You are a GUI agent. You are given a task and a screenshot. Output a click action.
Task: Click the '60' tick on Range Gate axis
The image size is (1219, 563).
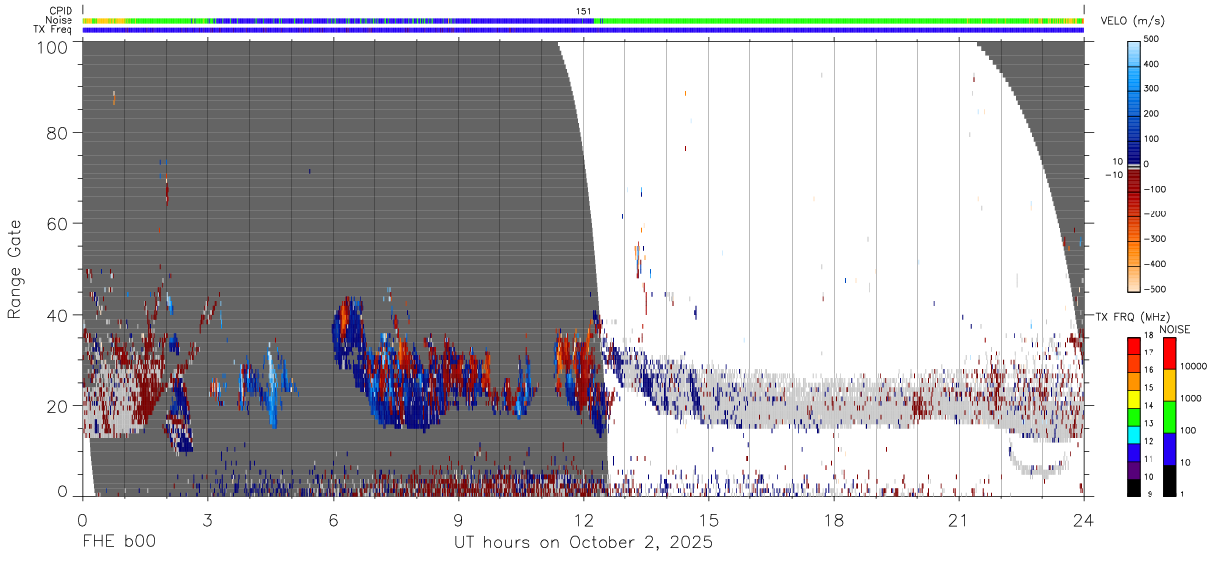pyautogui.click(x=59, y=223)
